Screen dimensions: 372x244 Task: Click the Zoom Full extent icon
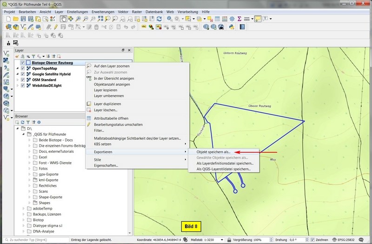pyautogui.click(x=100, y=19)
